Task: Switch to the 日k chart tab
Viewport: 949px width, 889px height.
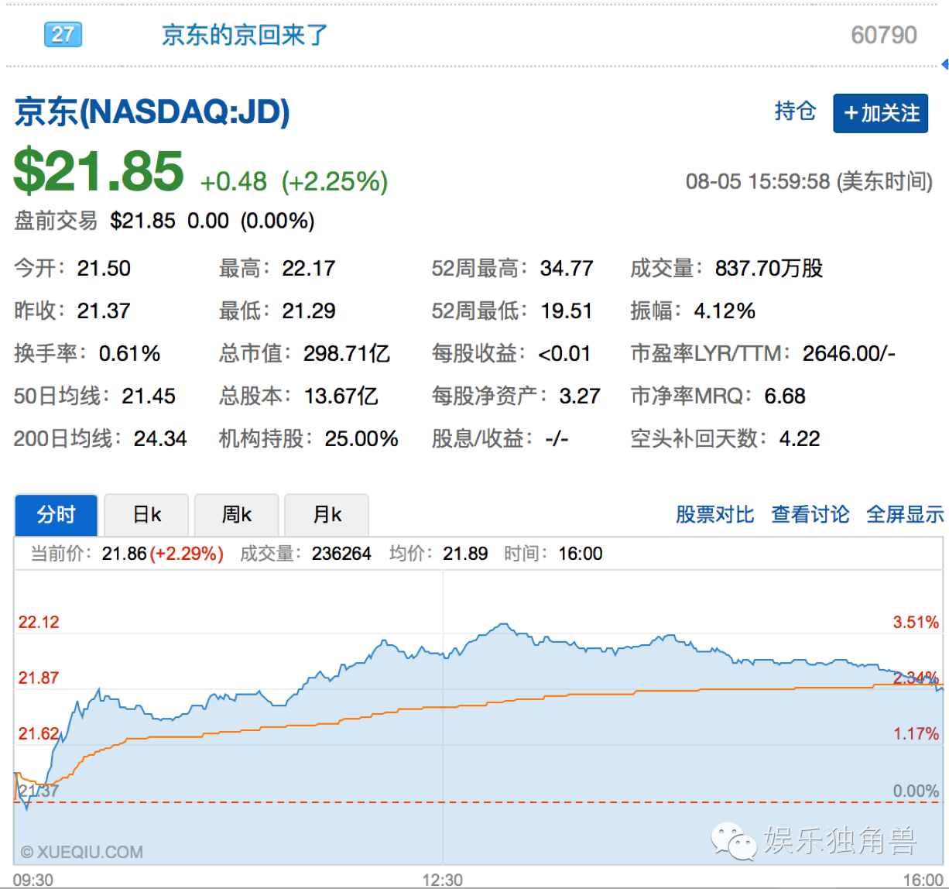Action: coord(147,515)
